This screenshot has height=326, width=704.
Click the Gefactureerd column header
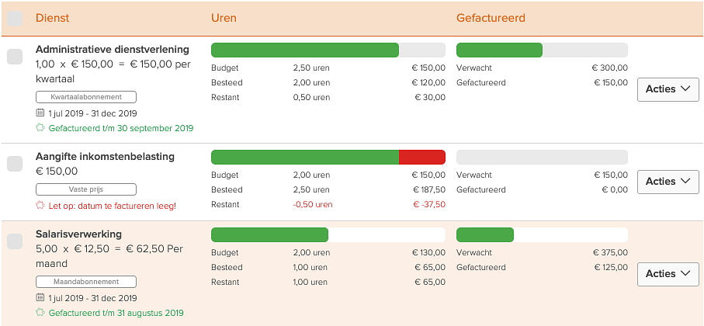point(491,17)
